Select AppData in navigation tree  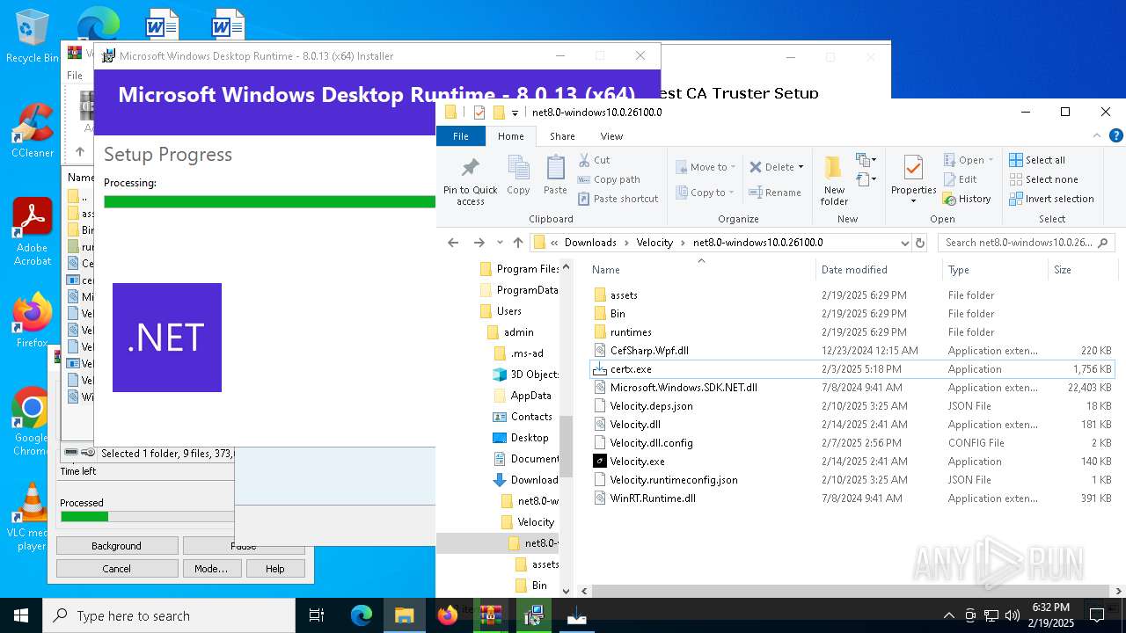pos(530,396)
